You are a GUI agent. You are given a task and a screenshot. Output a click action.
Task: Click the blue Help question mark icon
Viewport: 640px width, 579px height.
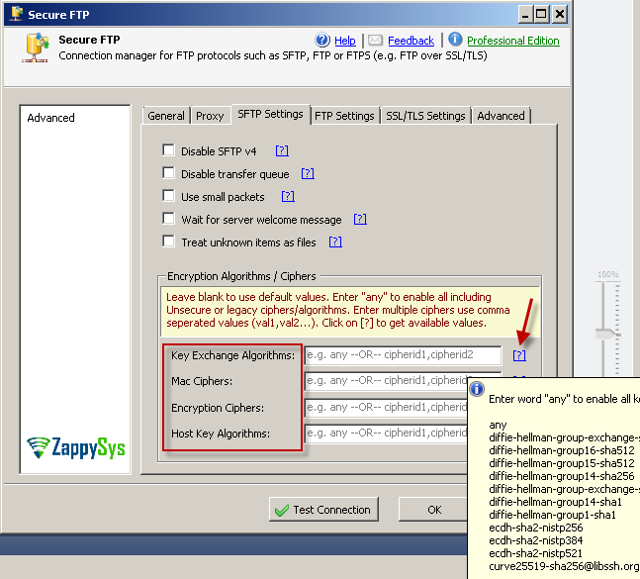click(322, 40)
